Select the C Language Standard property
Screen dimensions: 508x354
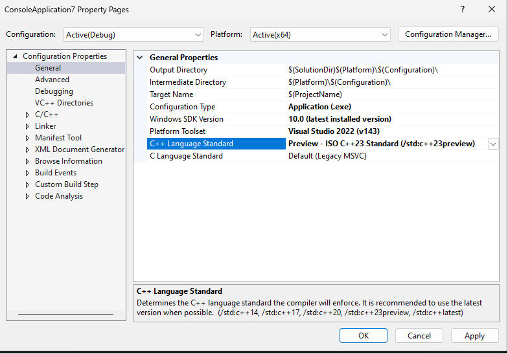pyautogui.click(x=187, y=156)
